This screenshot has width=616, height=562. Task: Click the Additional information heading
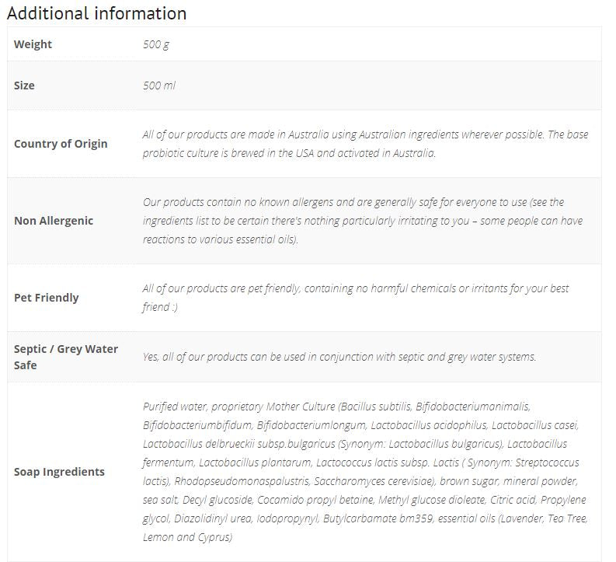96,13
